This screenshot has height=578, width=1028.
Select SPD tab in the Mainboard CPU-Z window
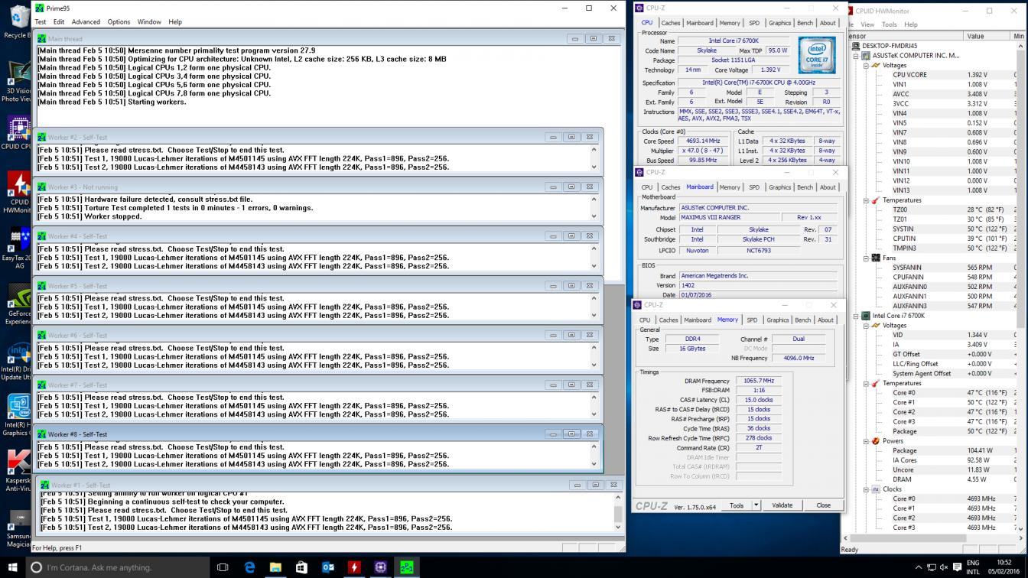pos(754,187)
